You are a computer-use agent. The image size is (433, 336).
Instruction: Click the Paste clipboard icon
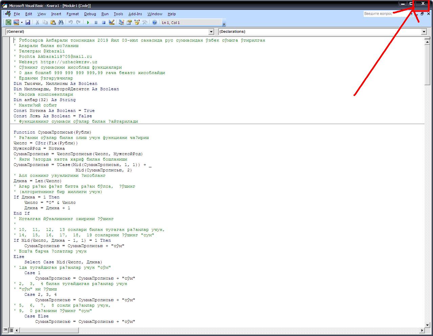(53, 23)
